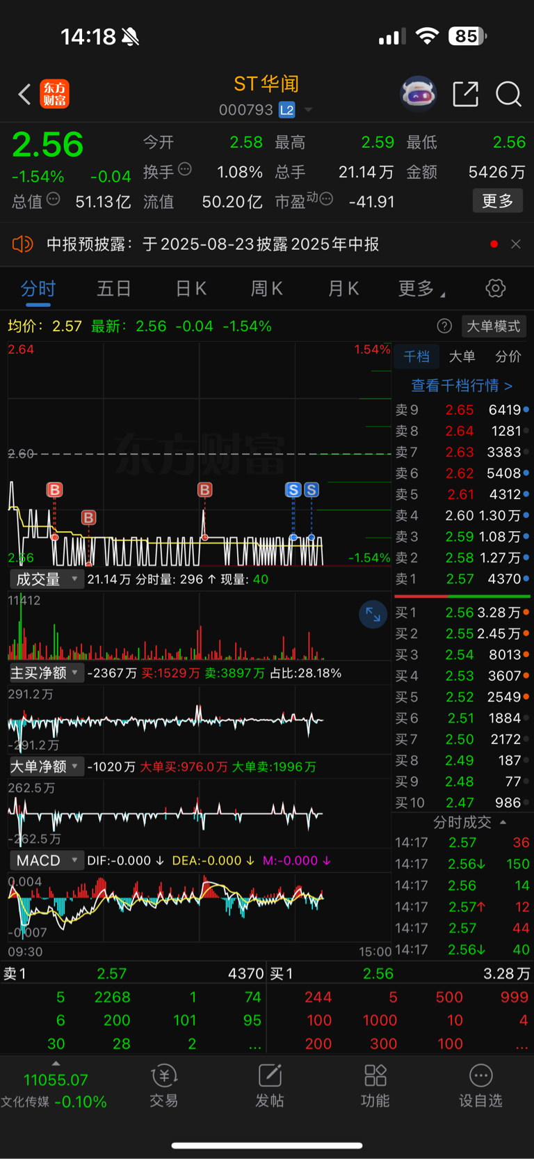The image size is (534, 1159).
Task: Open the 发帖 post button
Action: coord(270,1086)
